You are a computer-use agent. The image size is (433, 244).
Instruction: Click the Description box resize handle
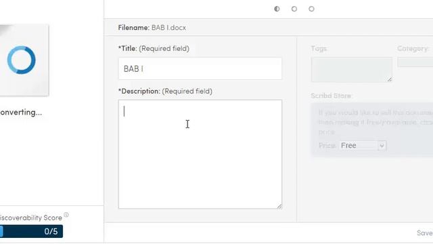pyautogui.click(x=279, y=206)
